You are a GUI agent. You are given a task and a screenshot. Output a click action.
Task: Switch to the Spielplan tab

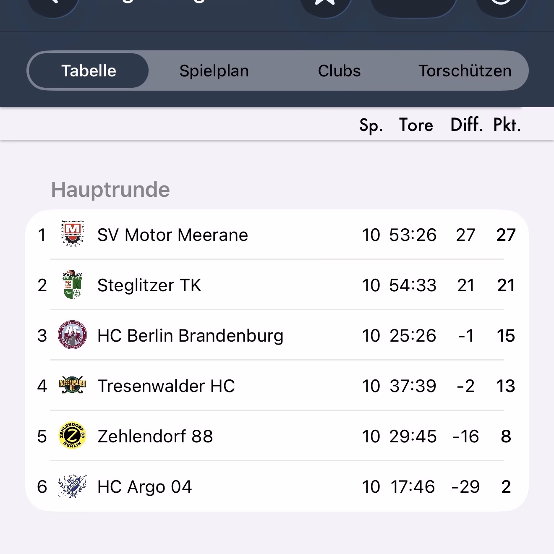(214, 71)
